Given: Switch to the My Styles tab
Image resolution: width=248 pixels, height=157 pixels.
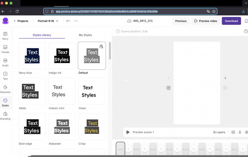Looking at the screenshot, I should pos(85,35).
